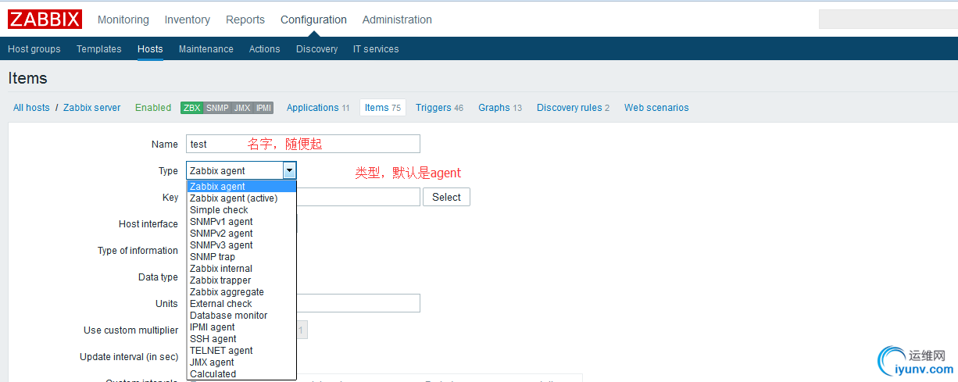Select TELNET agent option

pos(241,351)
